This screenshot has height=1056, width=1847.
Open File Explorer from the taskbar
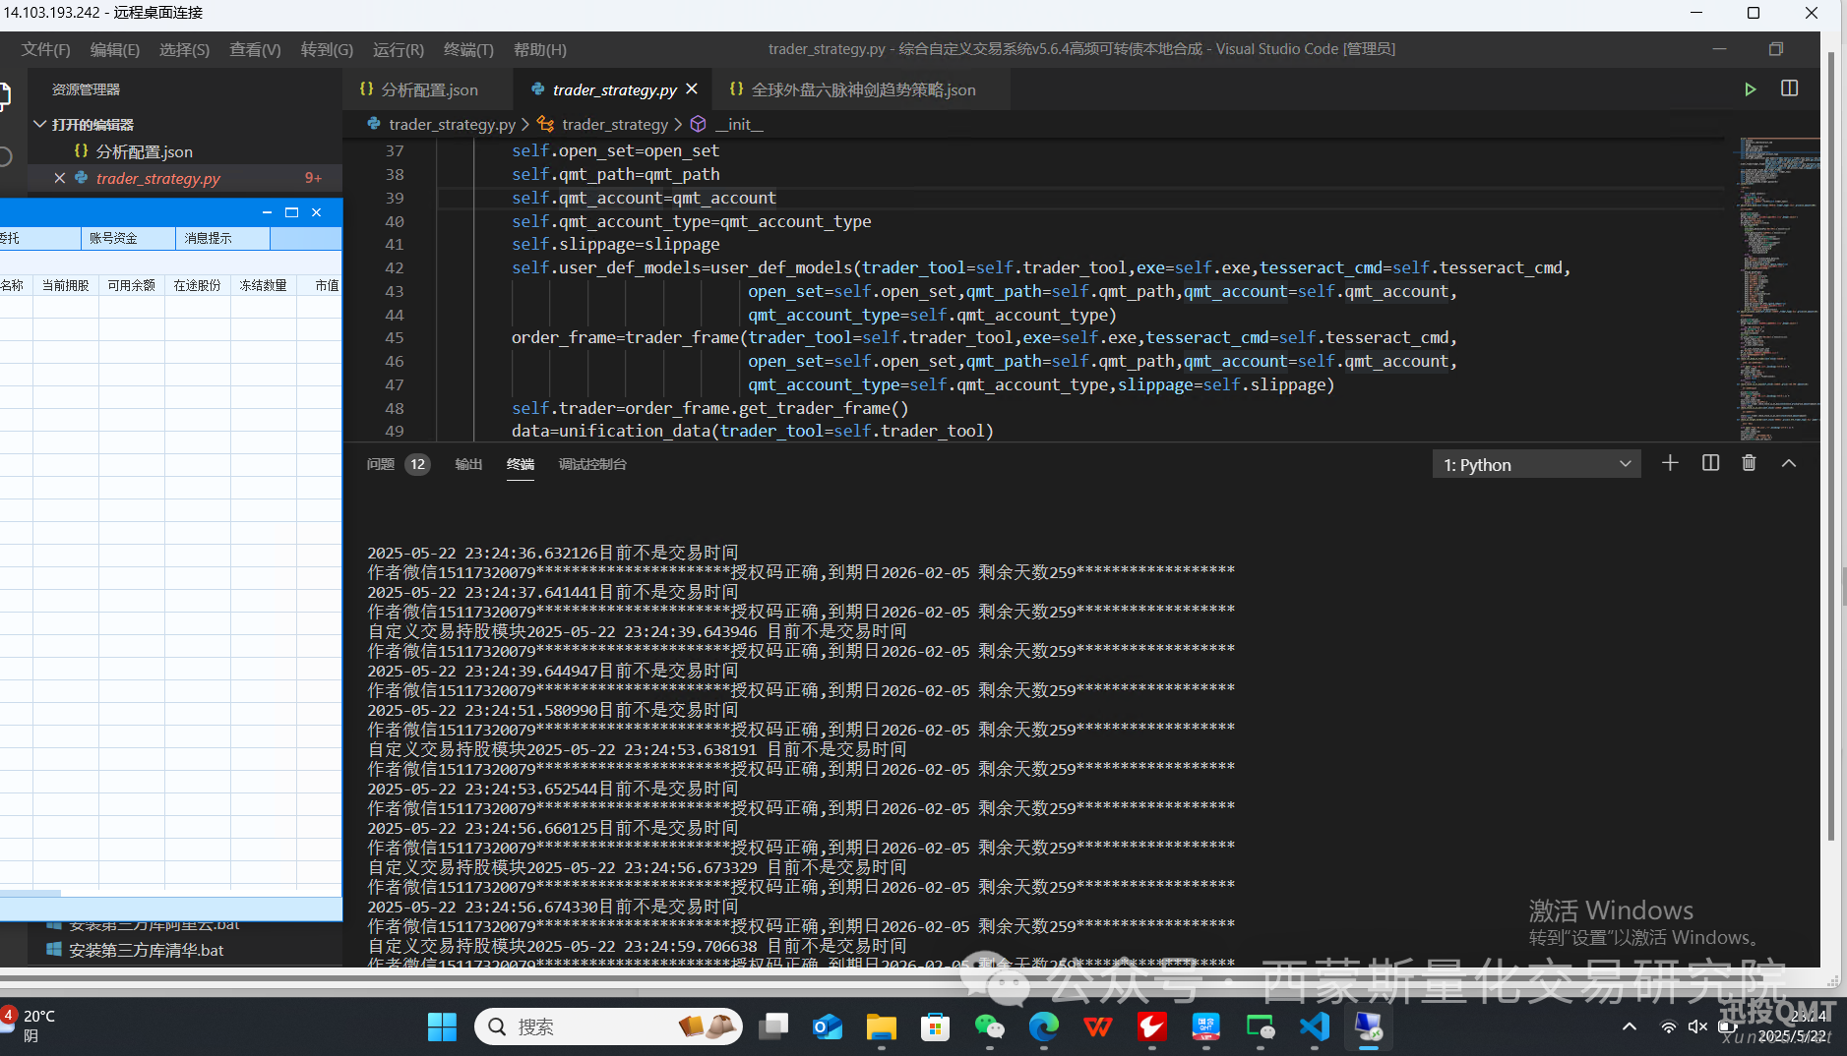(x=882, y=1027)
